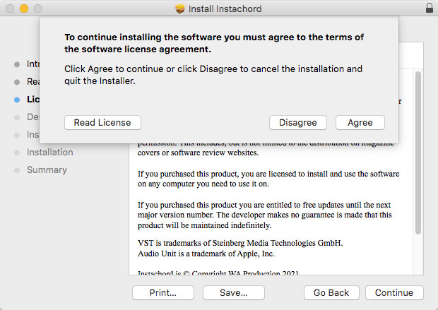Save the license agreement to a file
This screenshot has width=438, height=310.
[233, 292]
